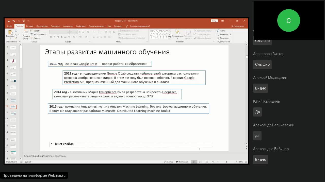Open ribbon display options icon in title bar
Image resolution: width=325 pixels, height=182 pixels.
(x=222, y=21)
